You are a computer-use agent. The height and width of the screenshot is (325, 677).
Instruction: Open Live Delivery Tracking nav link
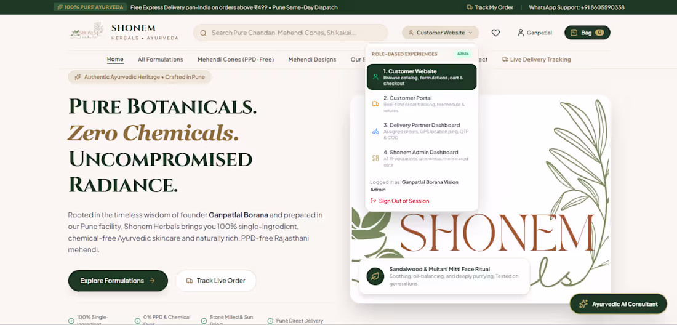pyautogui.click(x=536, y=60)
